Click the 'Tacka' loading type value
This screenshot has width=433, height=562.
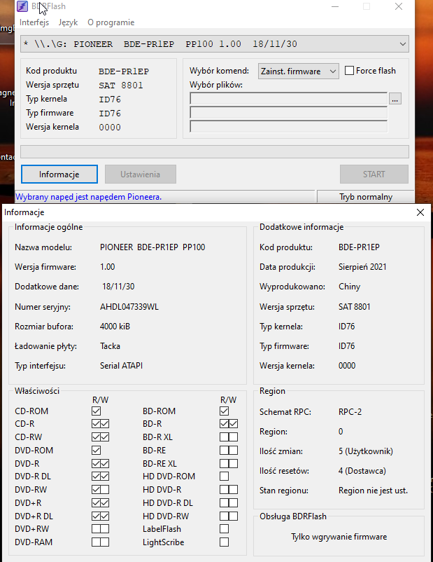110,346
